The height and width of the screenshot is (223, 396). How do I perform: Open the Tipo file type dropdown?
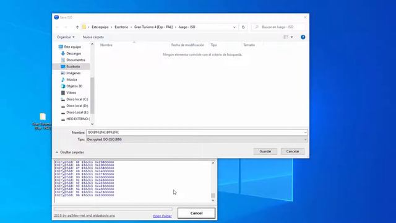[x=197, y=139]
